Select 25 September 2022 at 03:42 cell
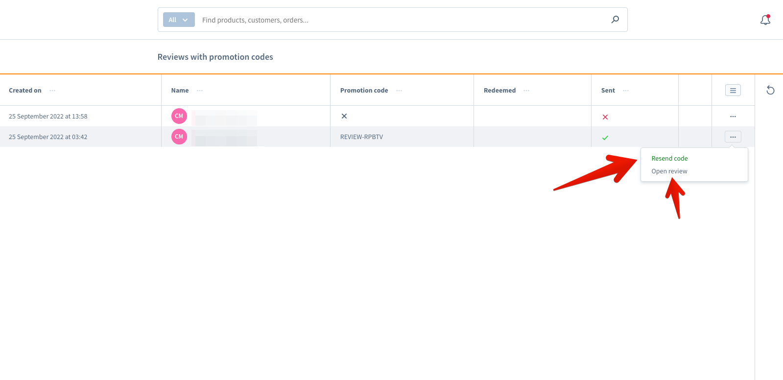This screenshot has height=380, width=783. click(48, 137)
